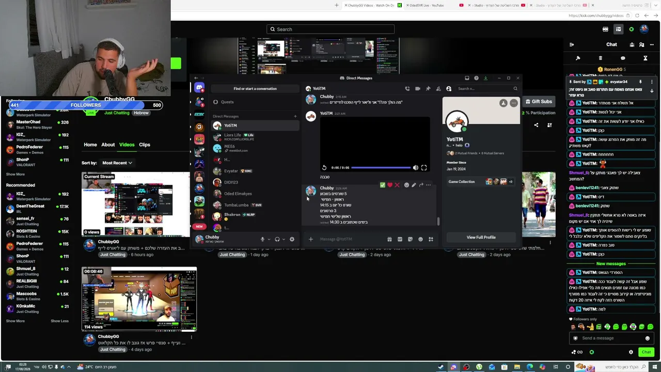Image resolution: width=661 pixels, height=372 pixels.
Task: Collapse the Kick chat panel
Action: click(572, 45)
